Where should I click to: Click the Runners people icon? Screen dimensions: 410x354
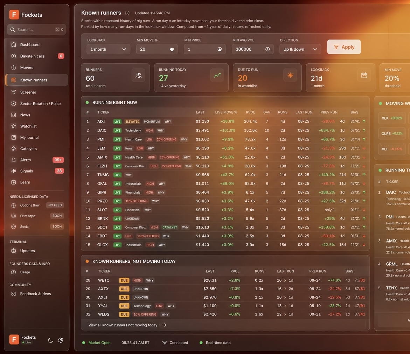pyautogui.click(x=139, y=75)
